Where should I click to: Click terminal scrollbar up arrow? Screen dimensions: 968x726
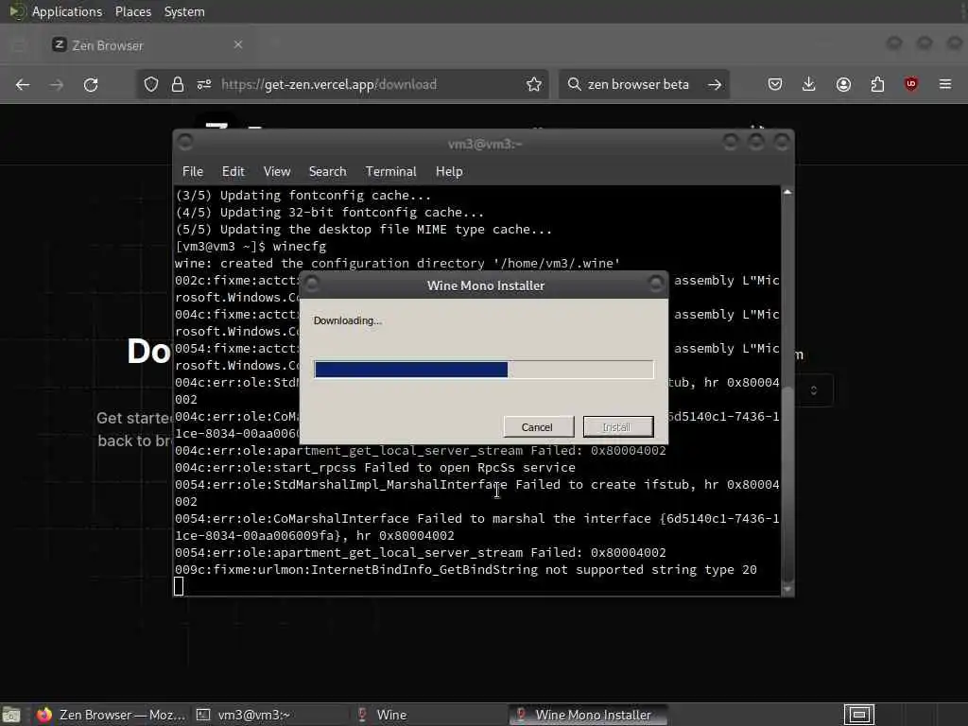coord(787,193)
